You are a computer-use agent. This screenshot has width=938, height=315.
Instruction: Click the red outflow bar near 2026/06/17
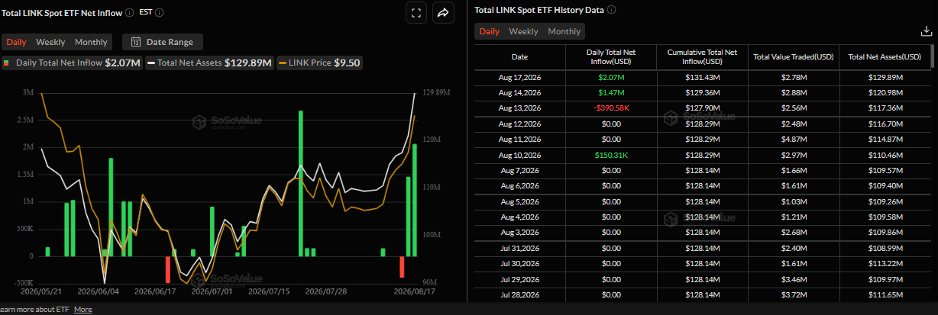click(168, 270)
